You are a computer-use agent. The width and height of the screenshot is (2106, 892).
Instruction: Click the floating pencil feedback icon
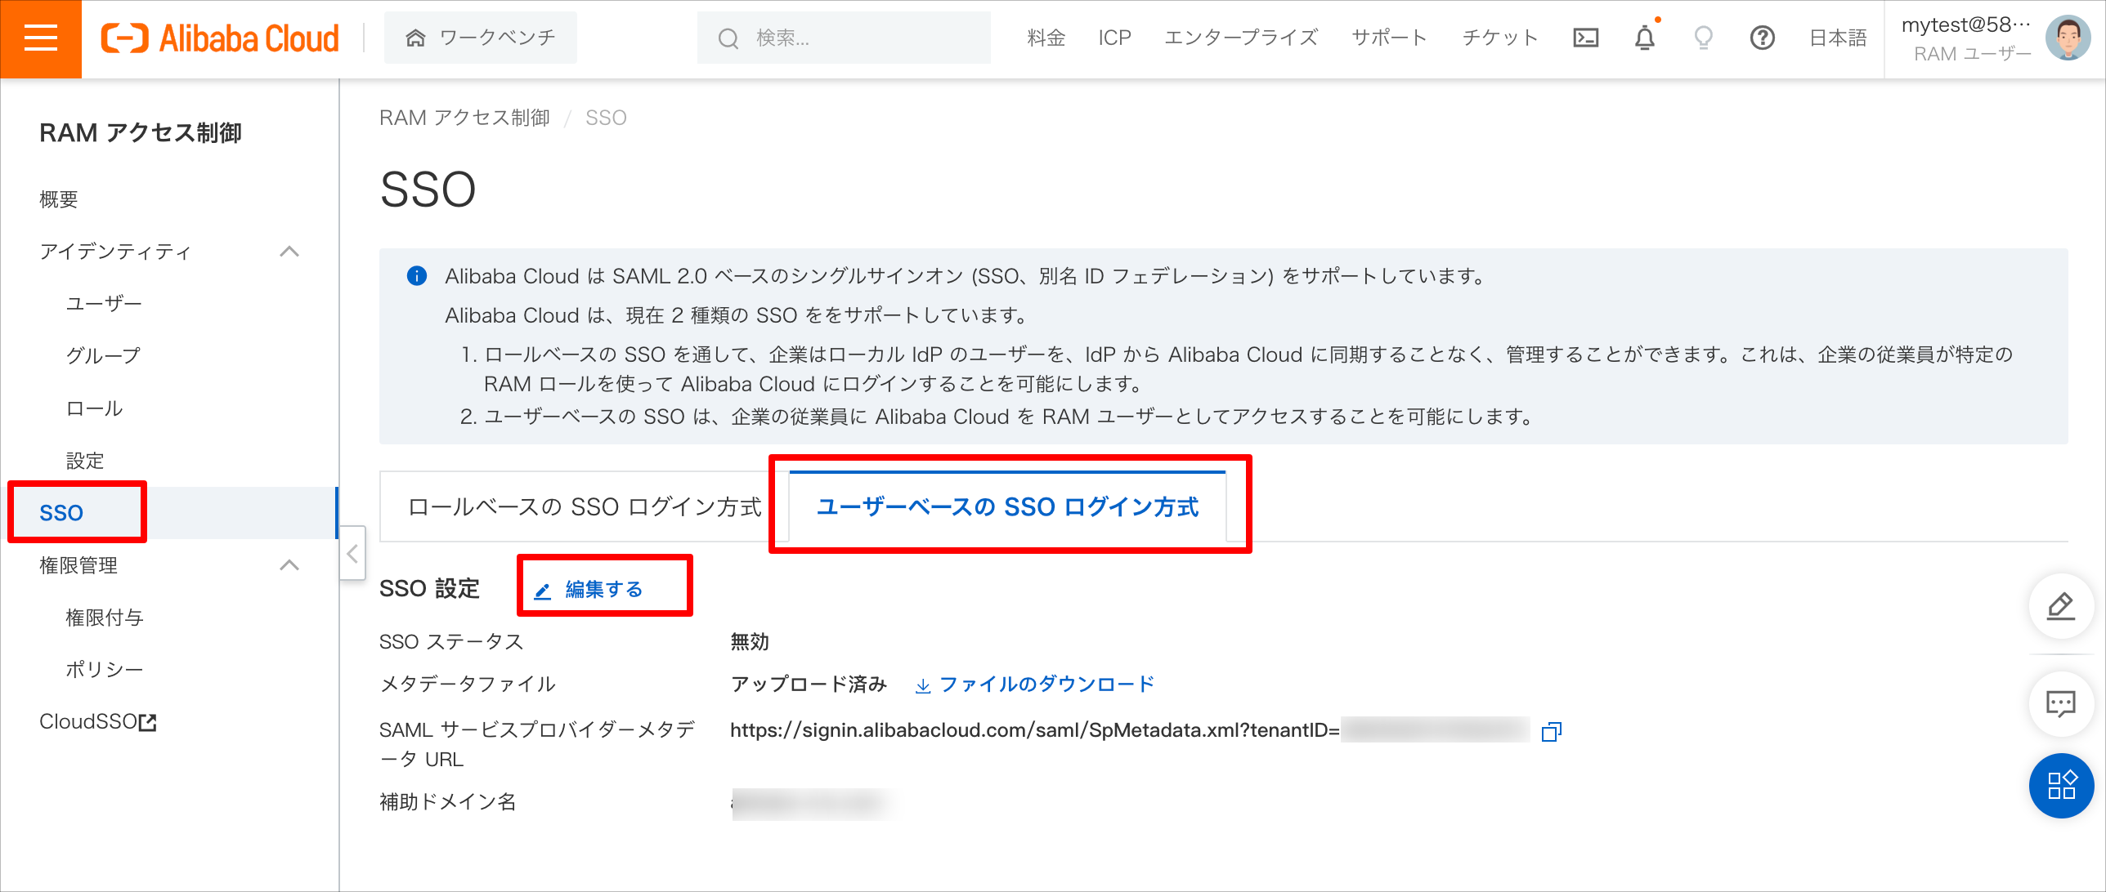[x=2061, y=606]
